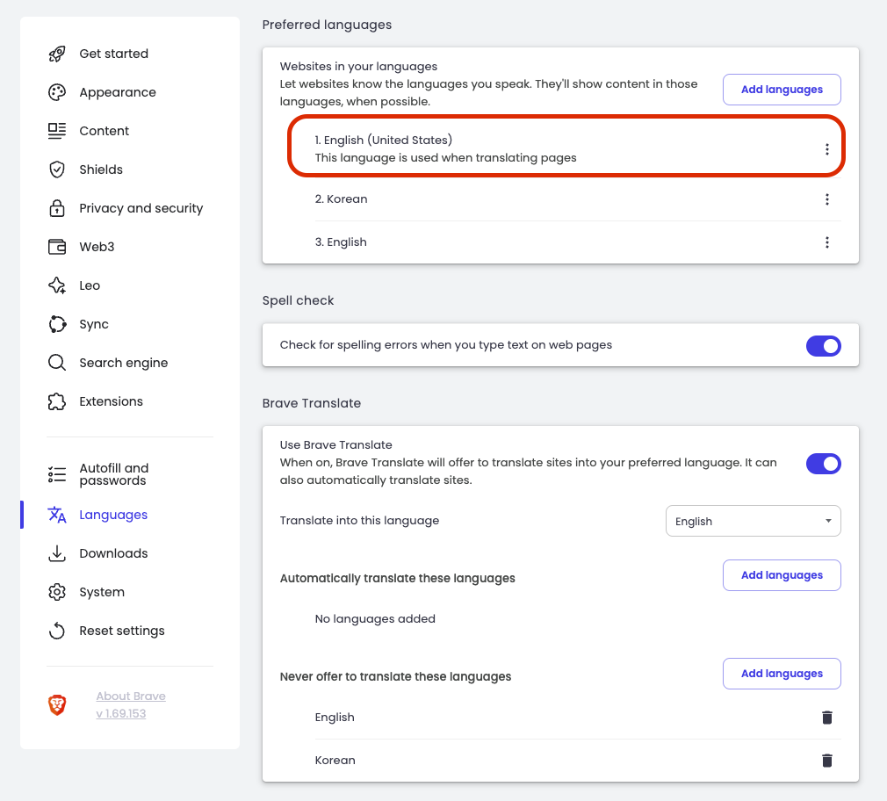
Task: Click the System gear icon
Action: point(57,592)
